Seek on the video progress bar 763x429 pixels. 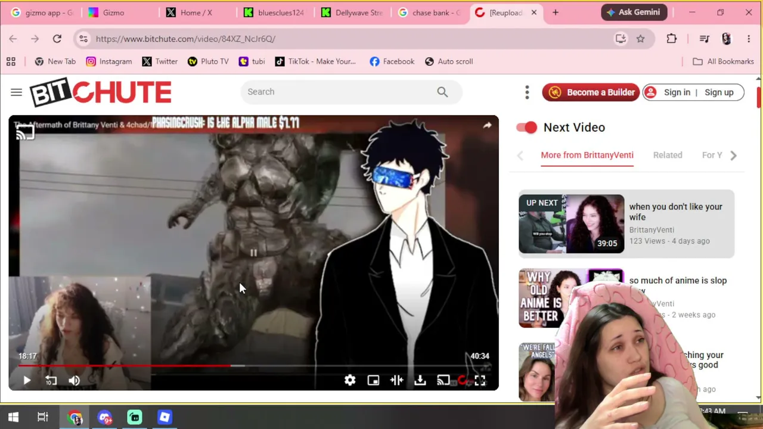pyautogui.click(x=253, y=365)
